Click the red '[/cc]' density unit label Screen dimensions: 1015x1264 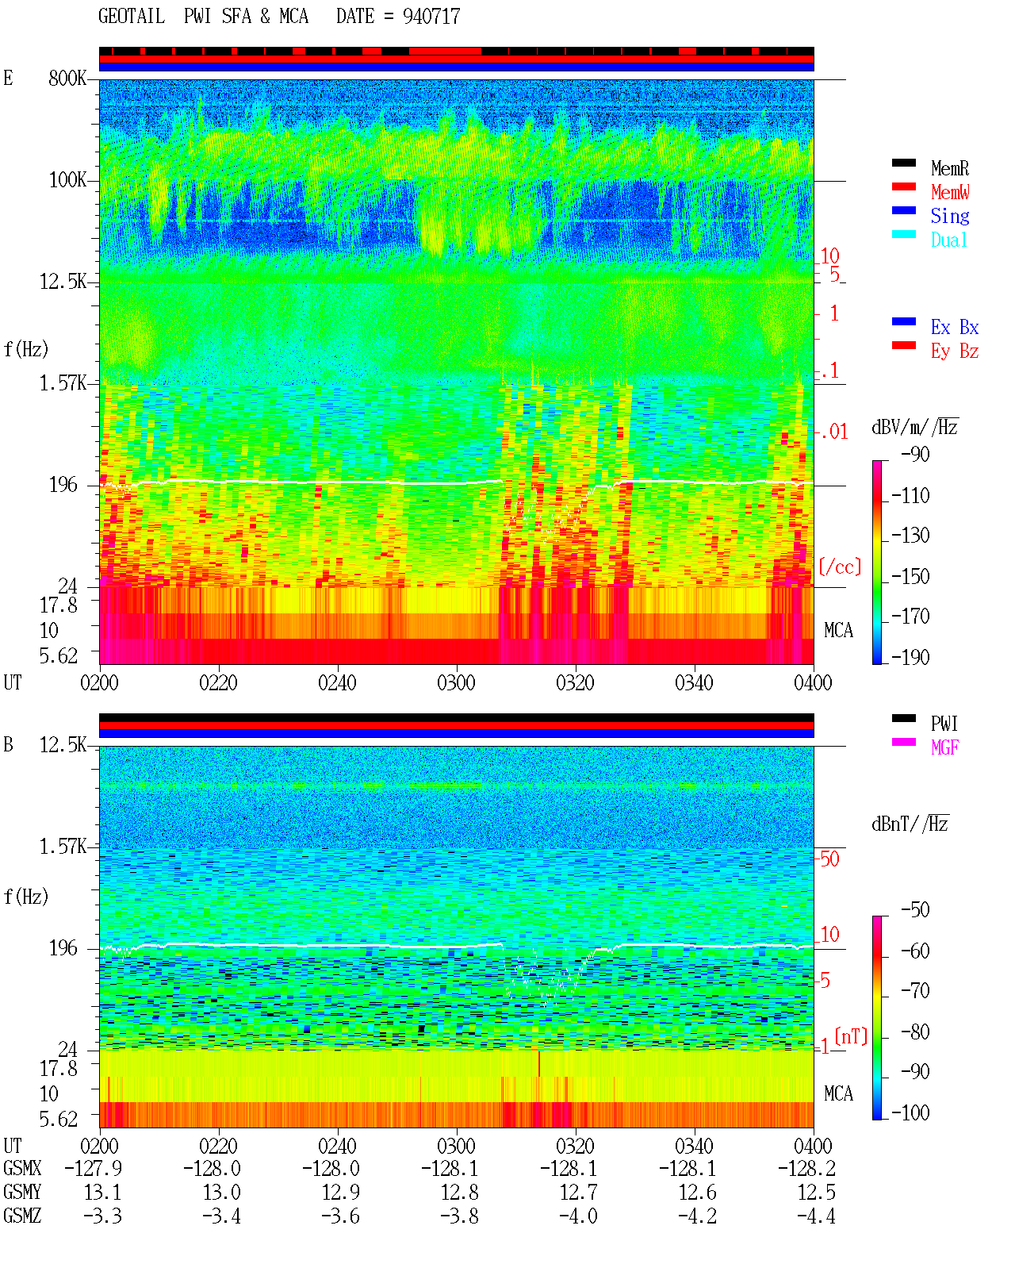coord(840,567)
